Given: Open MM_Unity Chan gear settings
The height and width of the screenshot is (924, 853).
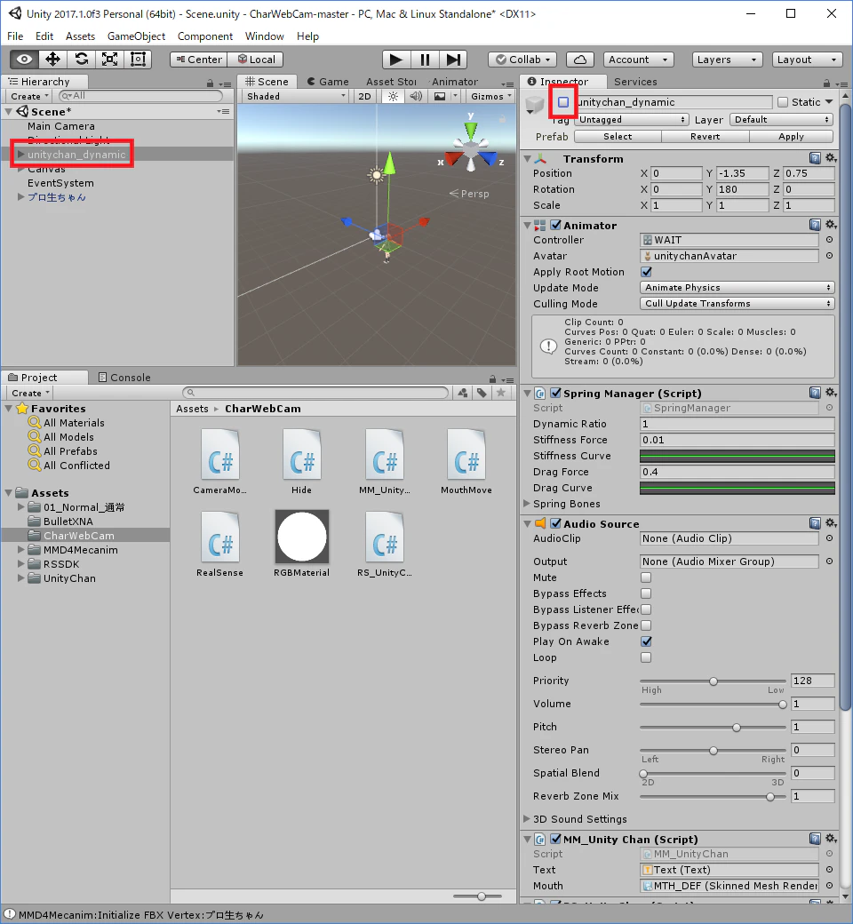Looking at the screenshot, I should (831, 839).
